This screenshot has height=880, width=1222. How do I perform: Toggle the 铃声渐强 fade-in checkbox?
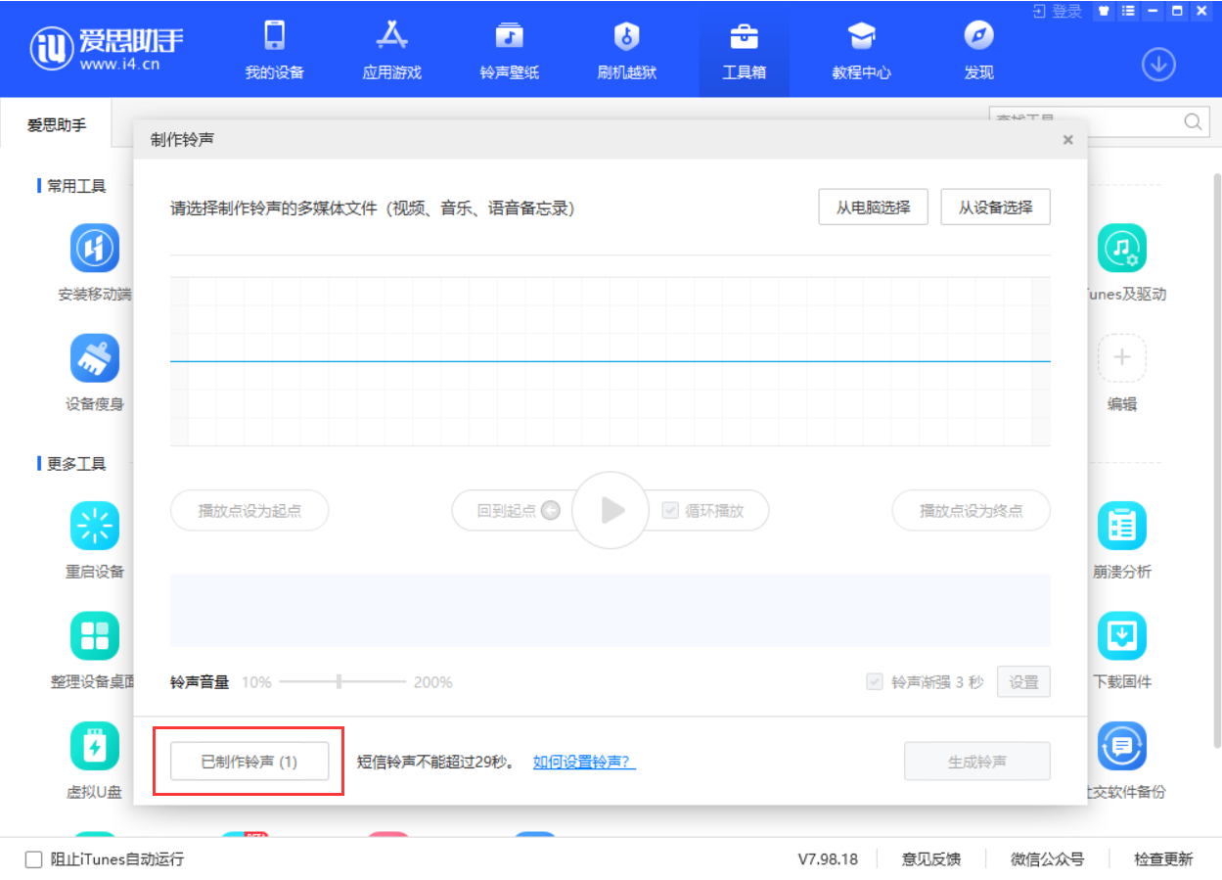874,681
